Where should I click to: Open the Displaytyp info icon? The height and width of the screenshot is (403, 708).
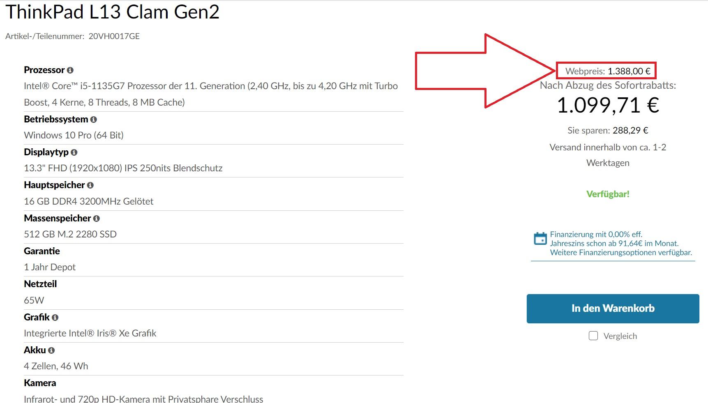tap(74, 152)
